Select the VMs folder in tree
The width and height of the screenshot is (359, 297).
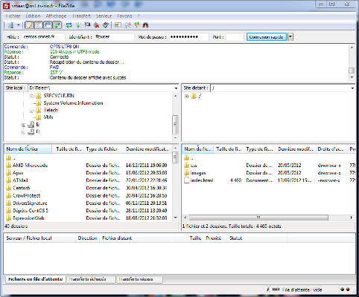[48, 117]
